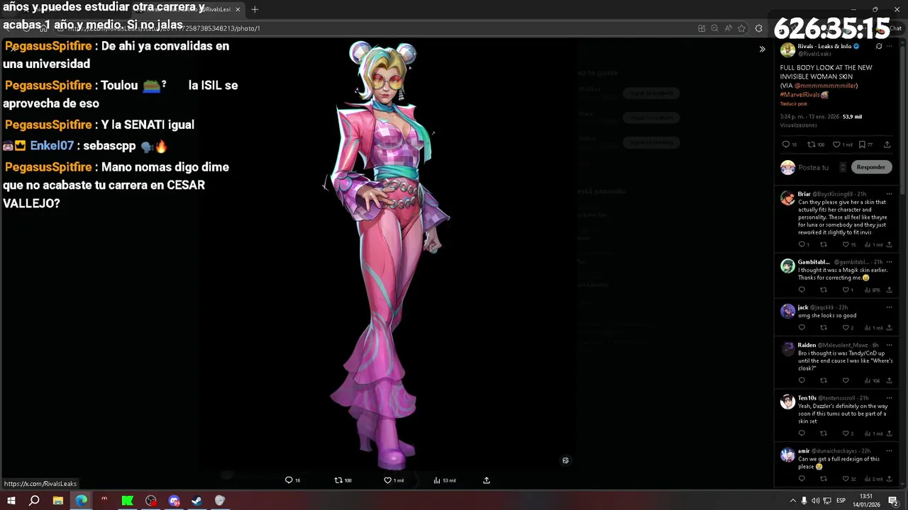The width and height of the screenshot is (908, 510).
Task: Click the zoom-out icon in address bar
Action: click(x=715, y=28)
